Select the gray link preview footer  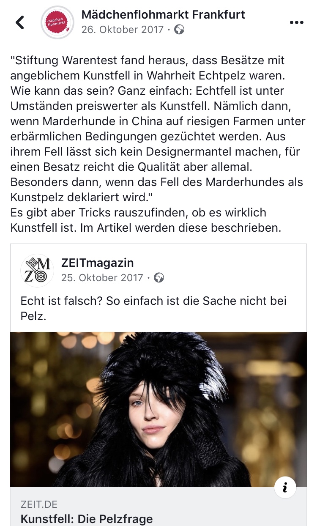(x=158, y=507)
